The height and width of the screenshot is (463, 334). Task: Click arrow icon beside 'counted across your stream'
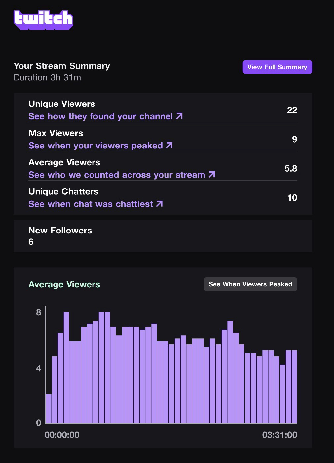(212, 174)
